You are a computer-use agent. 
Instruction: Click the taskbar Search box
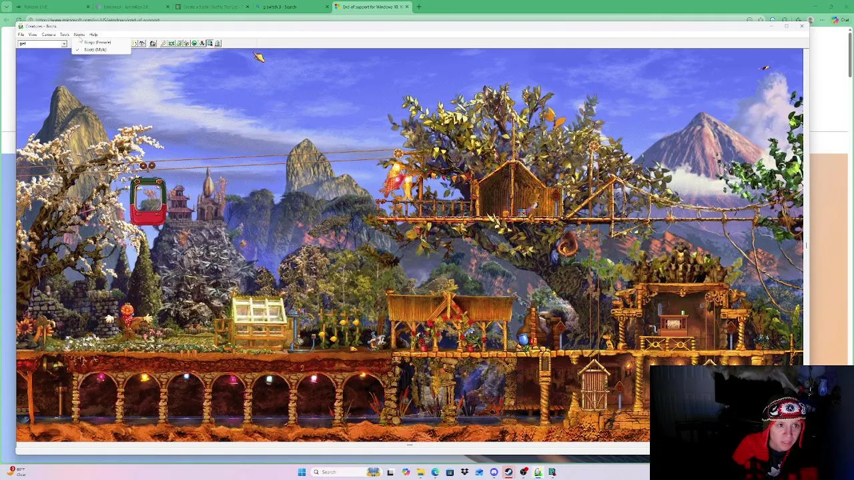coord(346,472)
